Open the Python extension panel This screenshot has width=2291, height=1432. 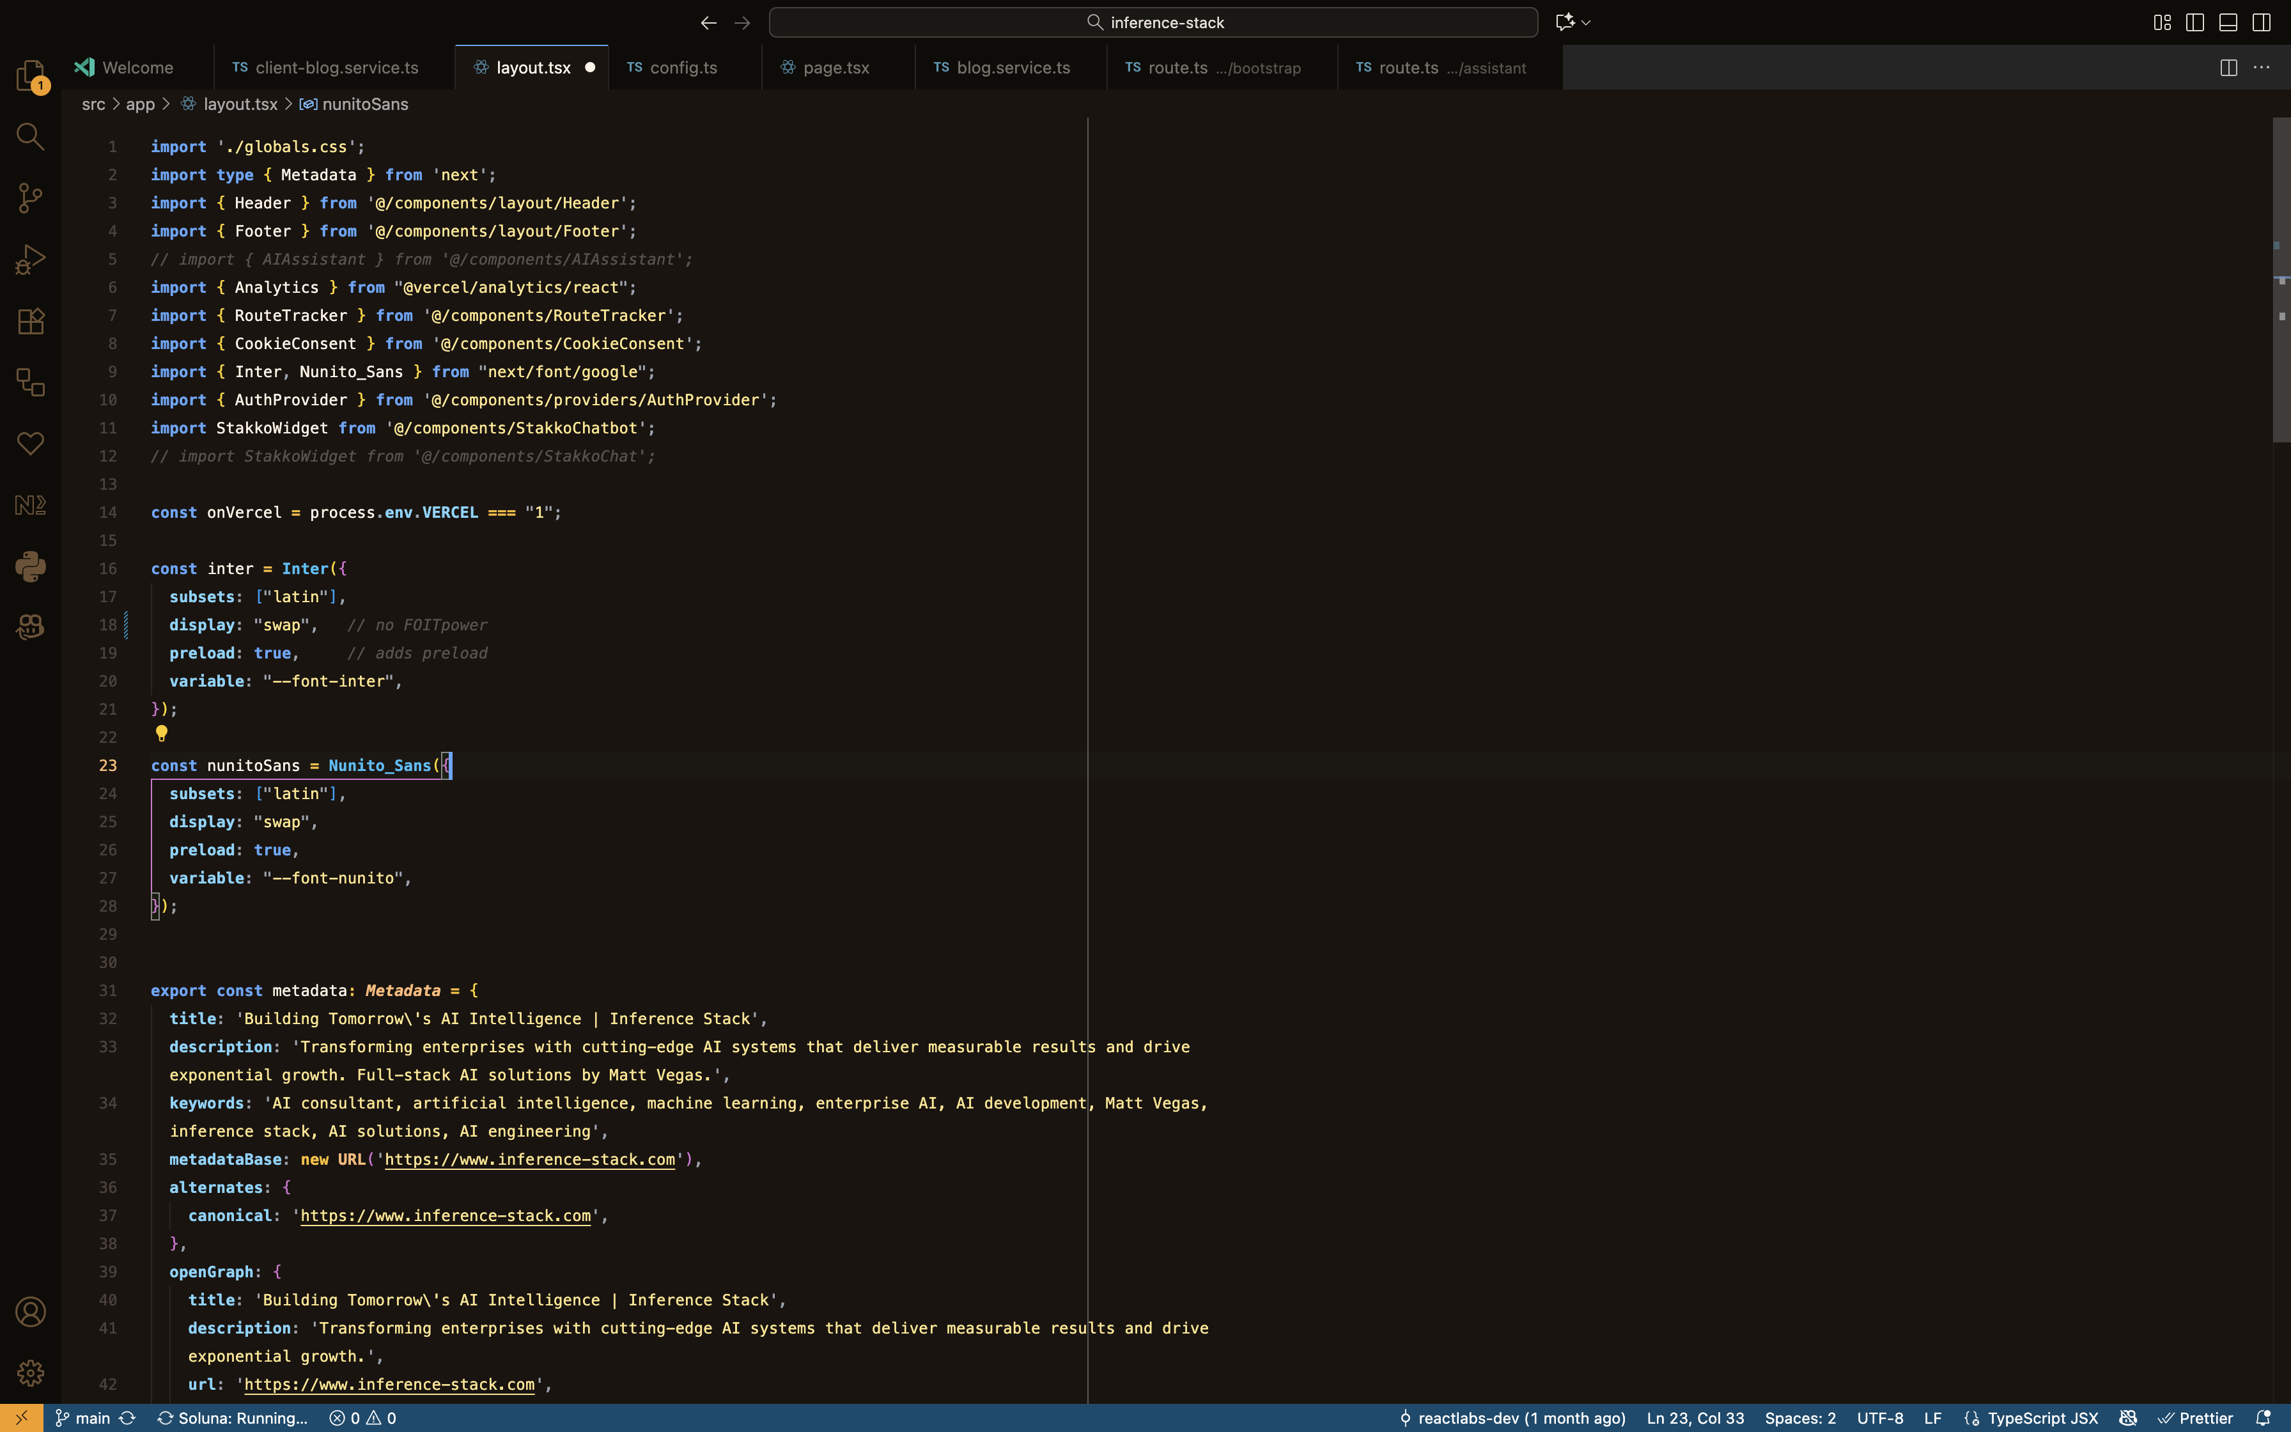pyautogui.click(x=30, y=566)
